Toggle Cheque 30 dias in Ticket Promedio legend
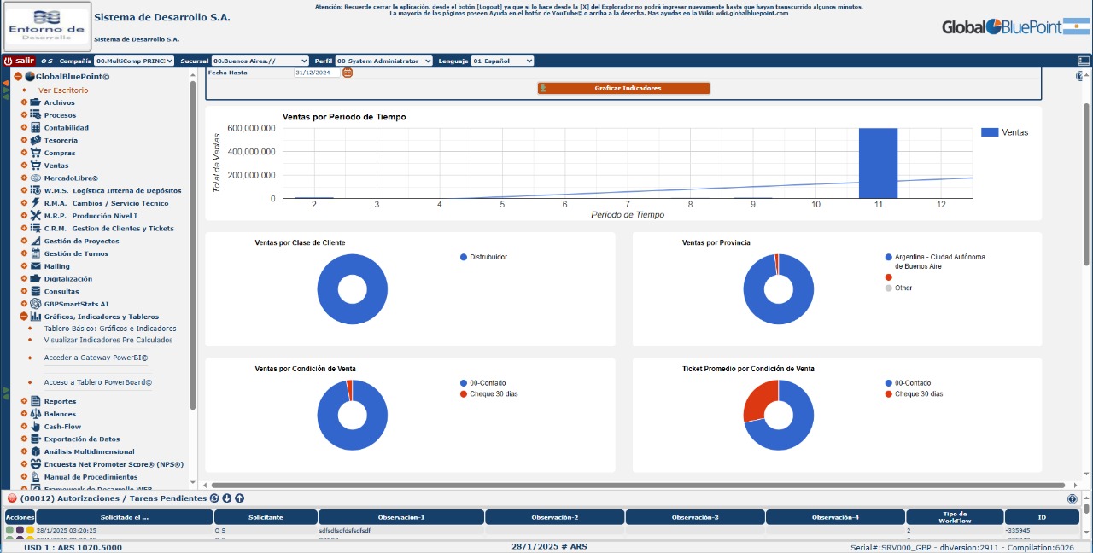1093x553 pixels. [918, 394]
